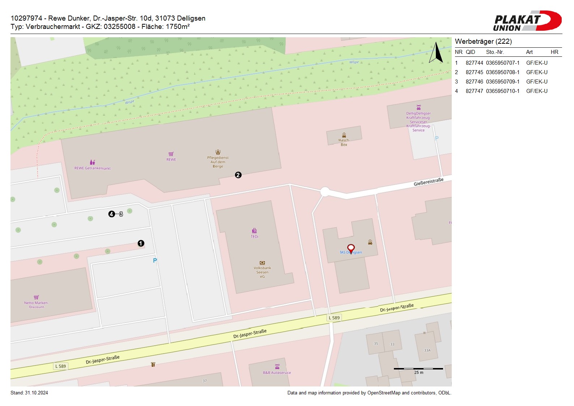Viewport: 574px width, 406px height.
Task: Click map marker number 2
Action: pos(238,175)
